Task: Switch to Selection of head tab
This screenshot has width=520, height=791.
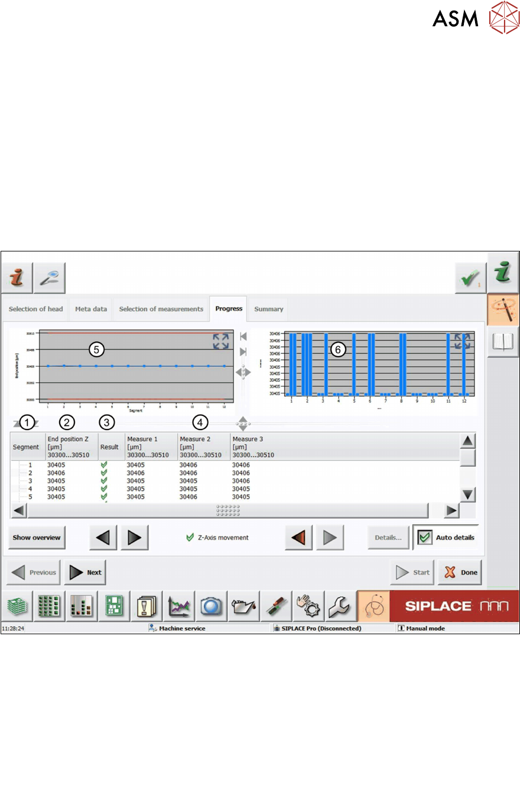Action: point(35,309)
